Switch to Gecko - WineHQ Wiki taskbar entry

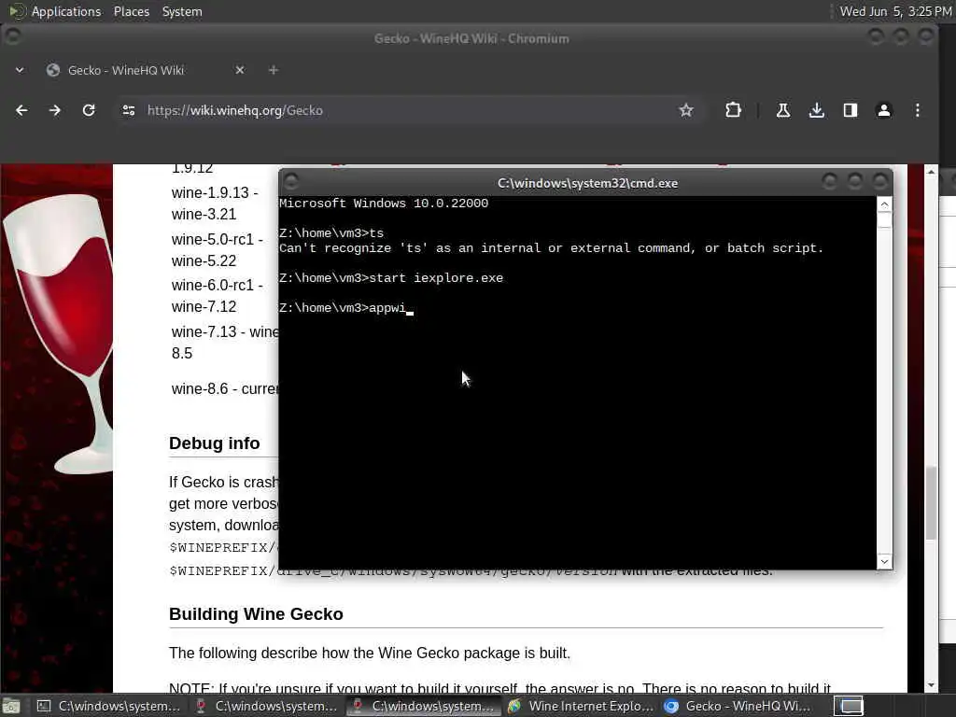pyautogui.click(x=738, y=706)
